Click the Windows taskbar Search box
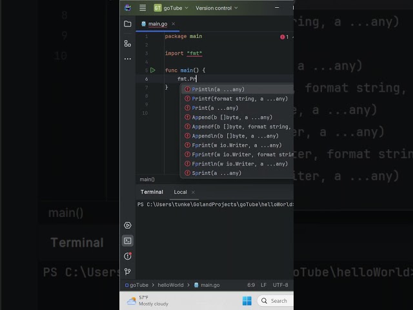Image resolution: width=413 pixels, height=310 pixels. [x=276, y=301]
